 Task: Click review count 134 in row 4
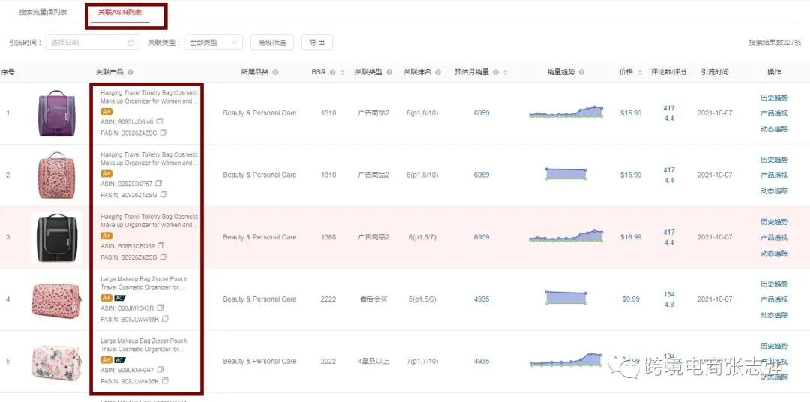[x=669, y=294]
